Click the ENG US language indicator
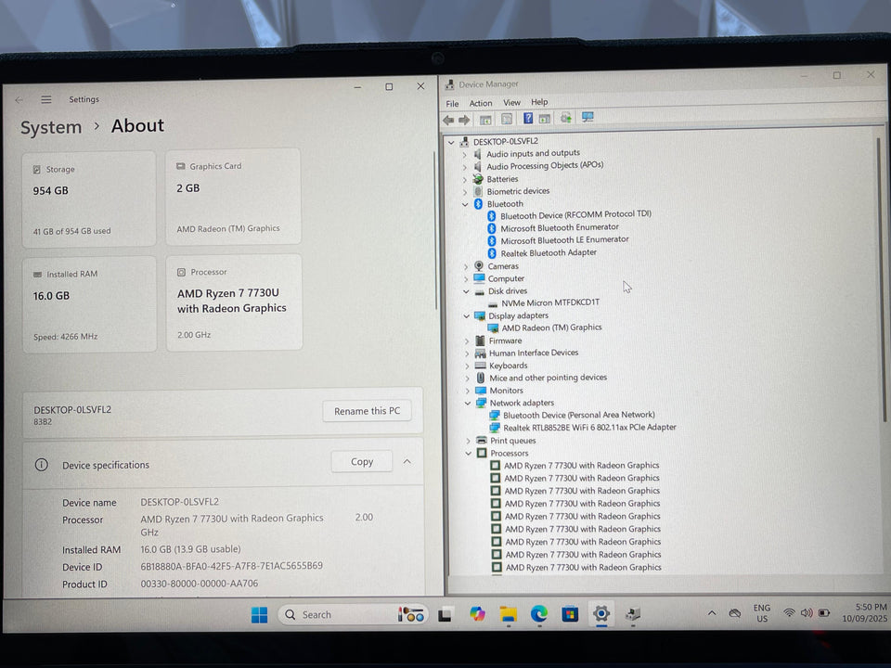 point(761,613)
